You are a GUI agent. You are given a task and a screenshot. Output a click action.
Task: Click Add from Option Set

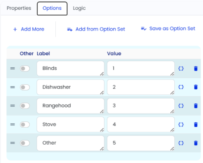point(96,29)
